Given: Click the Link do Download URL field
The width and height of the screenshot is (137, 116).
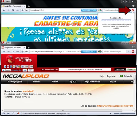Looking at the screenshot, I should coord(85,69).
